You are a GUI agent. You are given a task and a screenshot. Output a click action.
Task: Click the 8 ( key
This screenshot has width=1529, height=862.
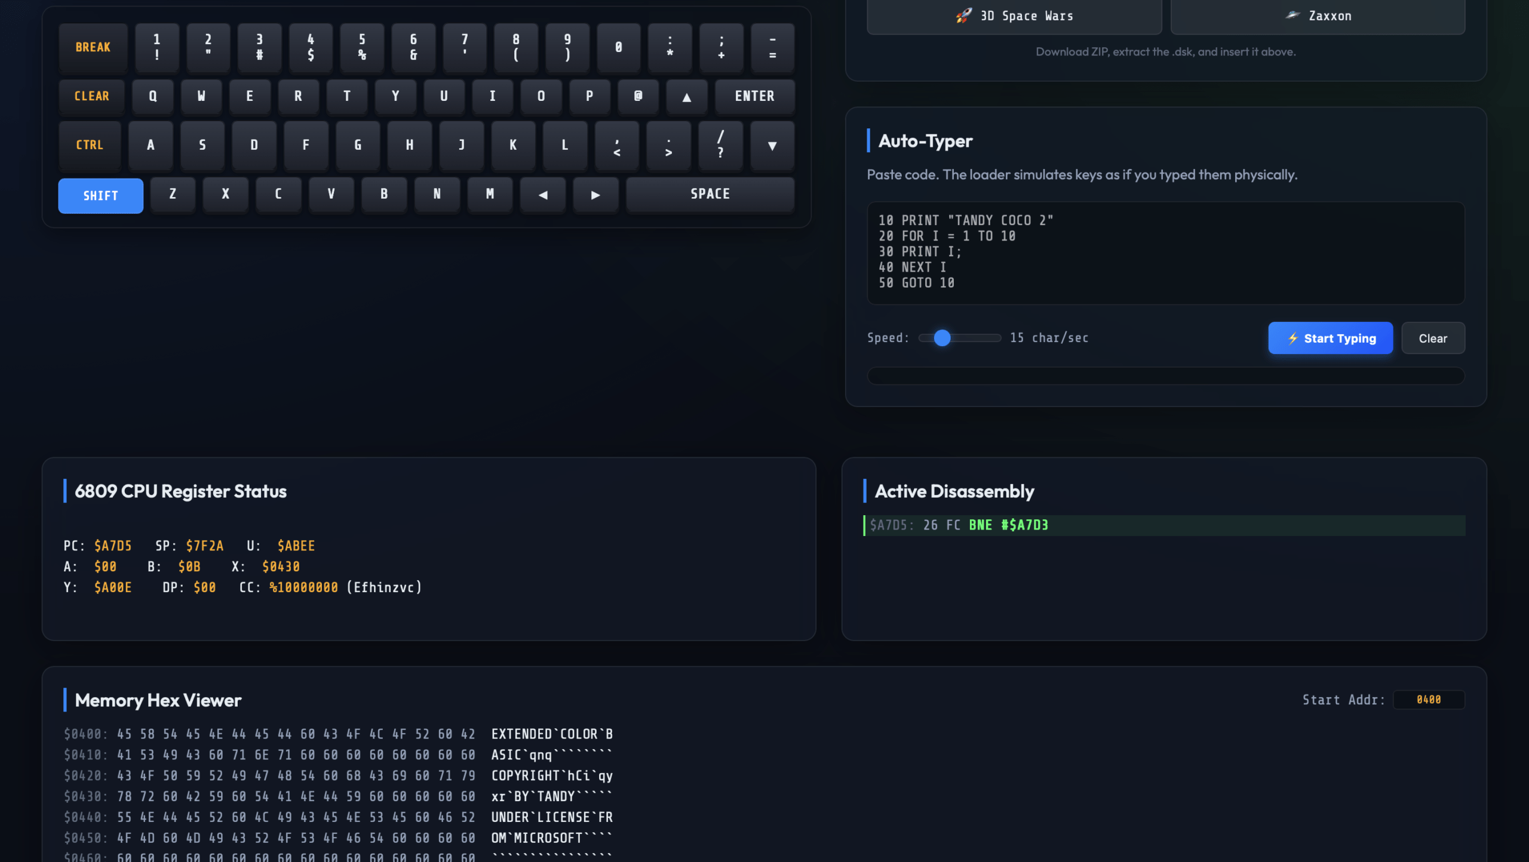click(x=516, y=47)
